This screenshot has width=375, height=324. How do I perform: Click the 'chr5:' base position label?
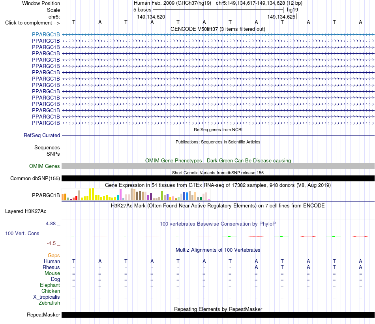point(54,17)
